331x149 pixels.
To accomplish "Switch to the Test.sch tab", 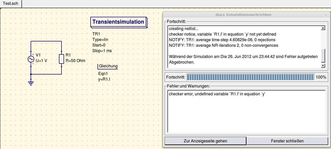I will coord(11,4).
